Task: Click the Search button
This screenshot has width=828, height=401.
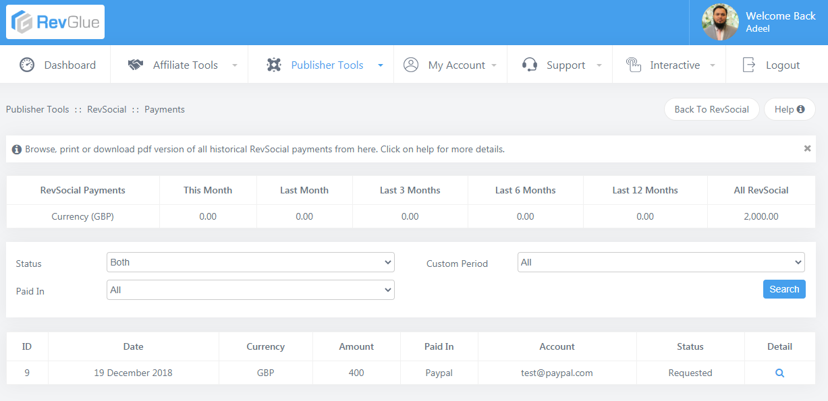Action: point(784,289)
